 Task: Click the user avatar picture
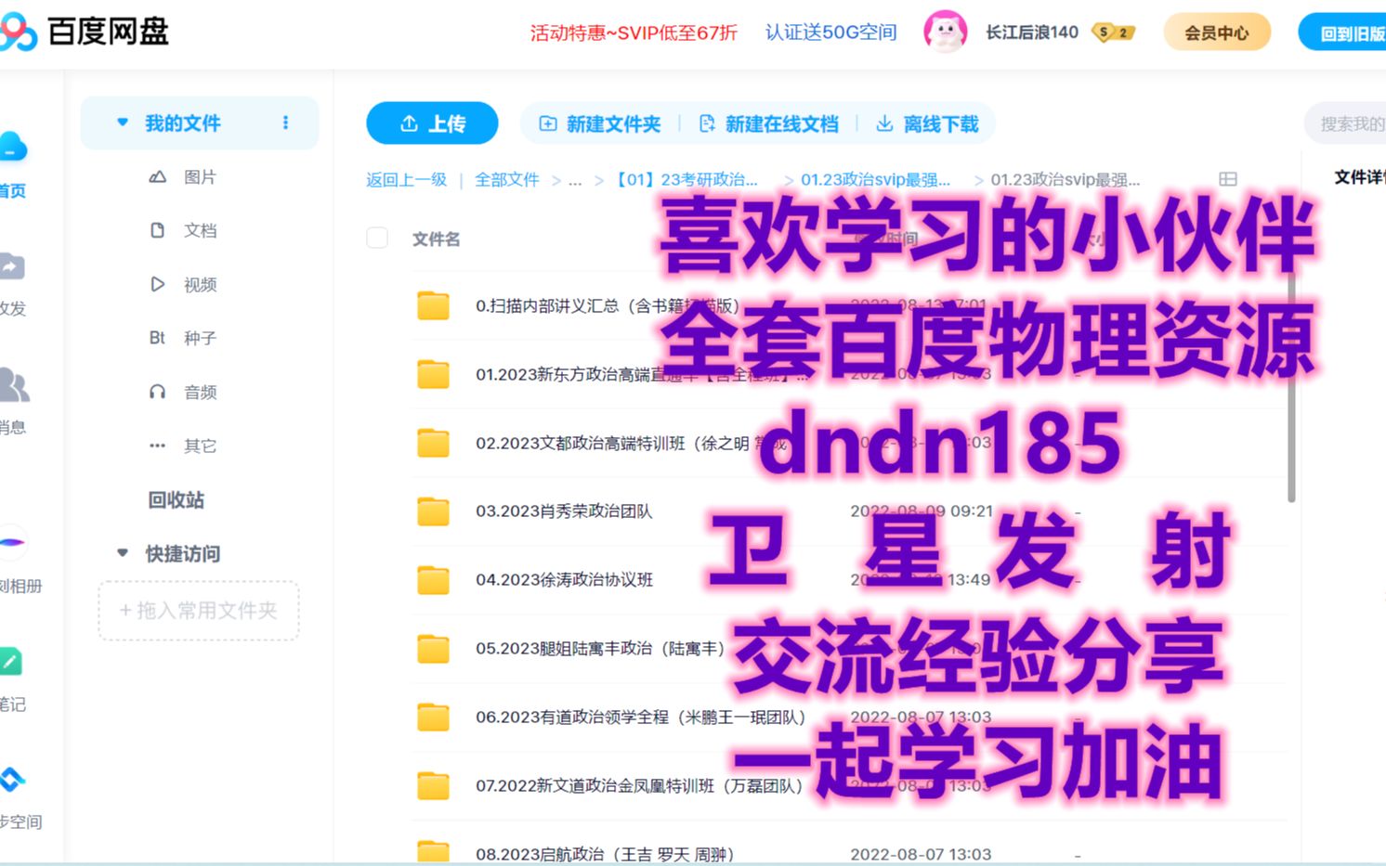[946, 32]
